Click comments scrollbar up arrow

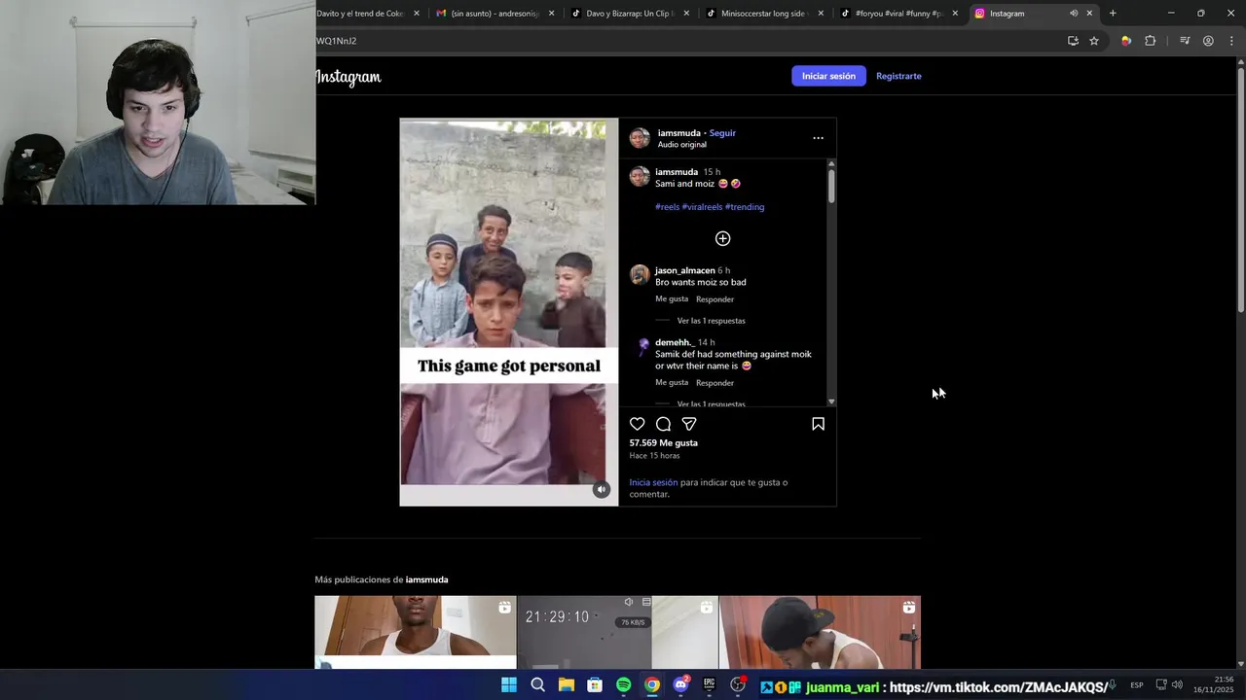point(831,163)
